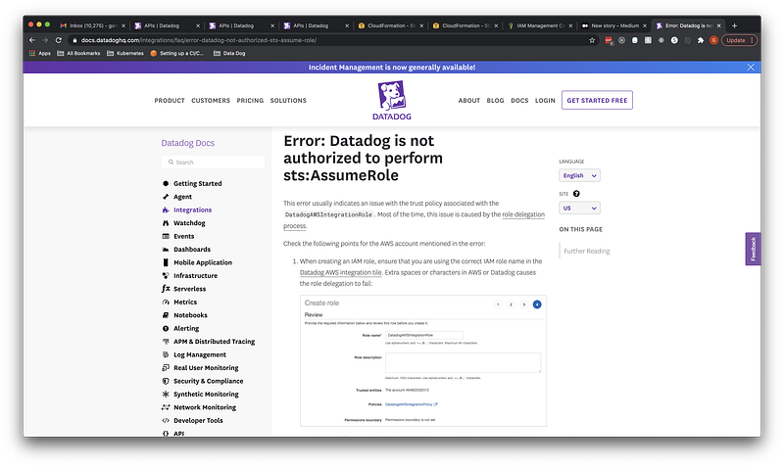
Task: Click the Log Management icon
Action: click(x=166, y=354)
